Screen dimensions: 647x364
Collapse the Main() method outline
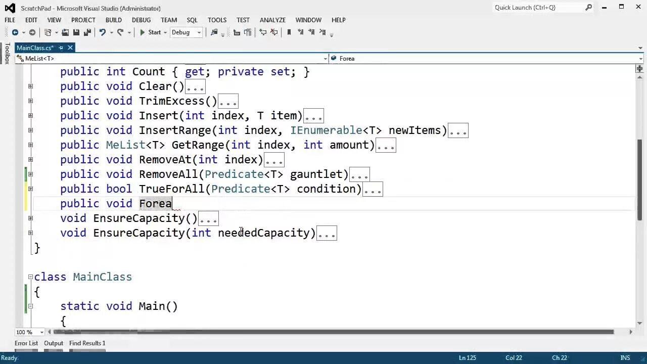pyautogui.click(x=30, y=306)
